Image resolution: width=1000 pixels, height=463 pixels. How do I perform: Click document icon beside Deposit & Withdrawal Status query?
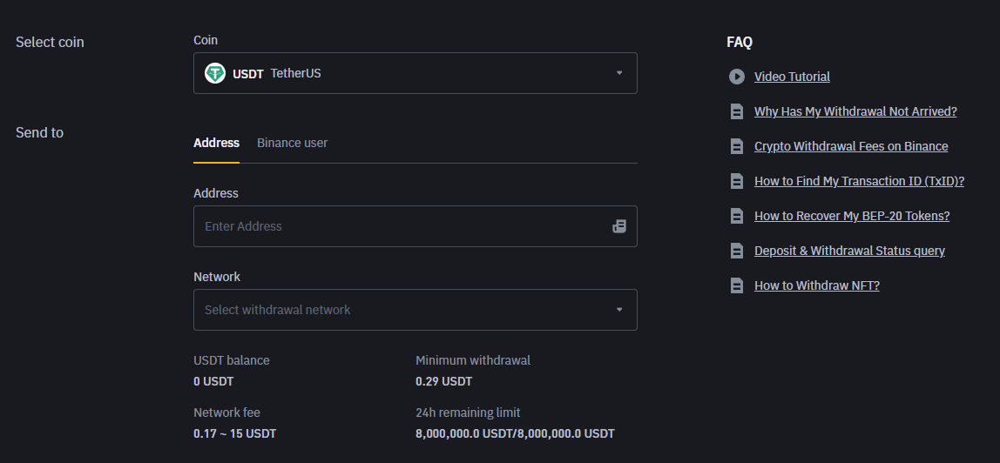[x=737, y=251]
